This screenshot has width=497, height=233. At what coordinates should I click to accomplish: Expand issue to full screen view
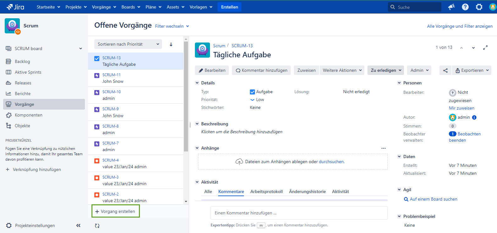tap(485, 48)
